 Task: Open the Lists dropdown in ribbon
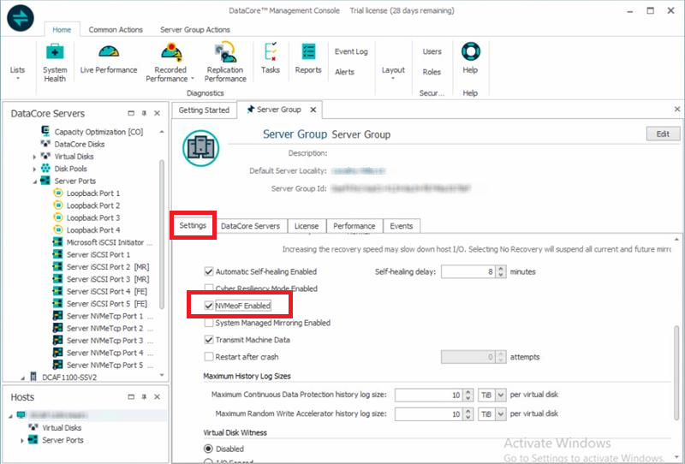(x=17, y=73)
